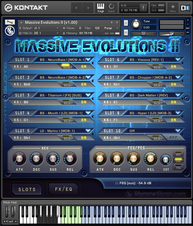Click the AEG DEC knob
Image resolution: width=193 pixels, height=226 pixels.
pyautogui.click(x=36, y=159)
